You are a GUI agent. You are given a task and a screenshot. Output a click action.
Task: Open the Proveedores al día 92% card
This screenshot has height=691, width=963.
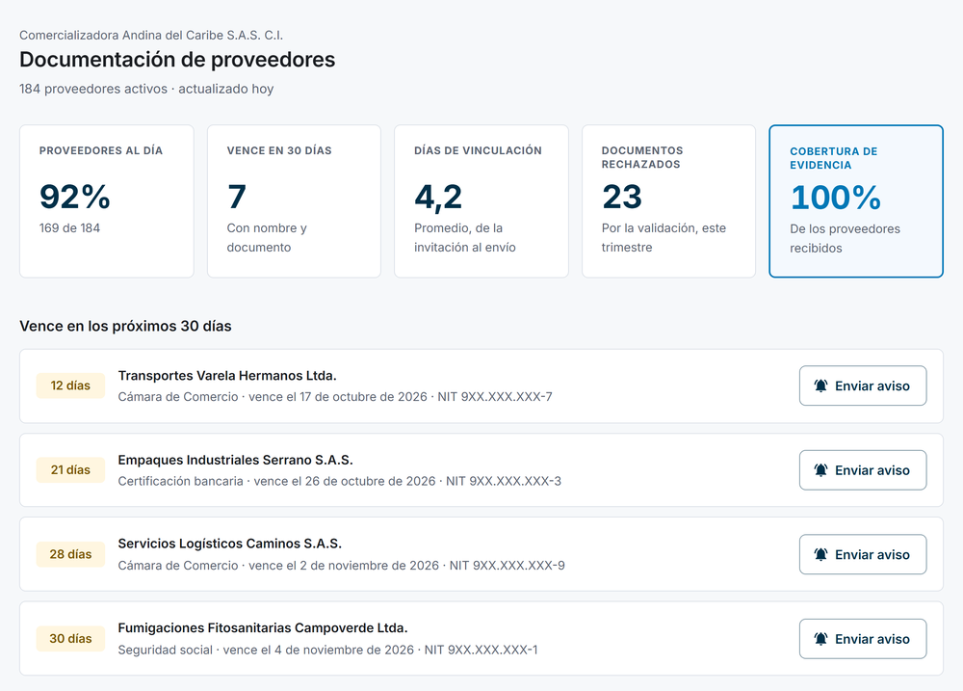(x=107, y=201)
